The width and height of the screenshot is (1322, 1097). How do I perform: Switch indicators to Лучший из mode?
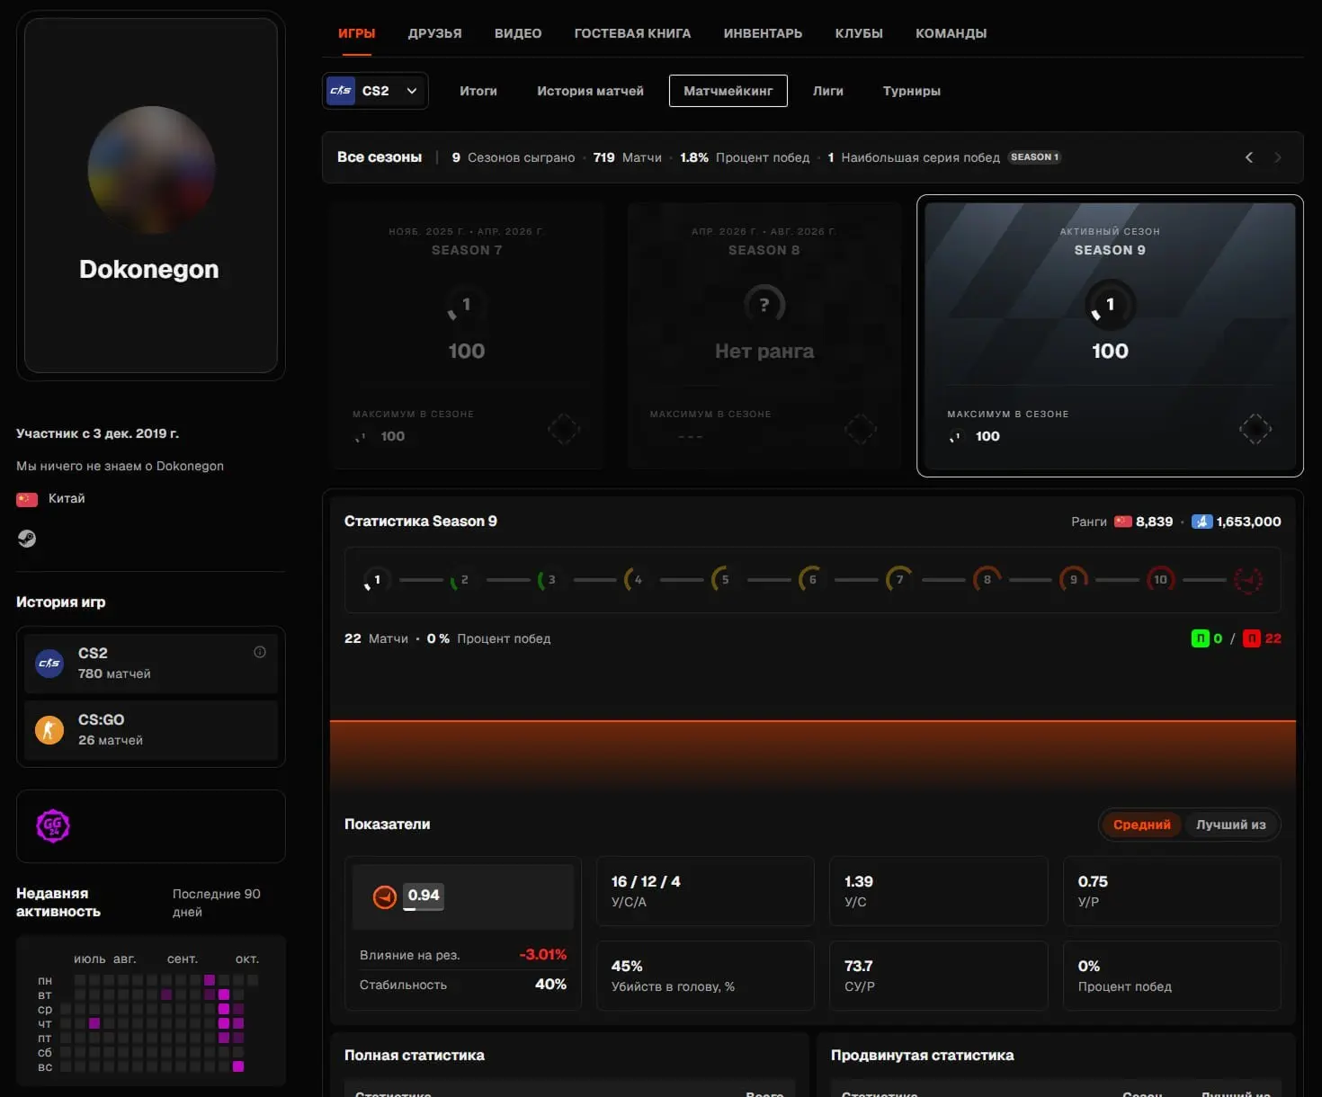point(1230,825)
